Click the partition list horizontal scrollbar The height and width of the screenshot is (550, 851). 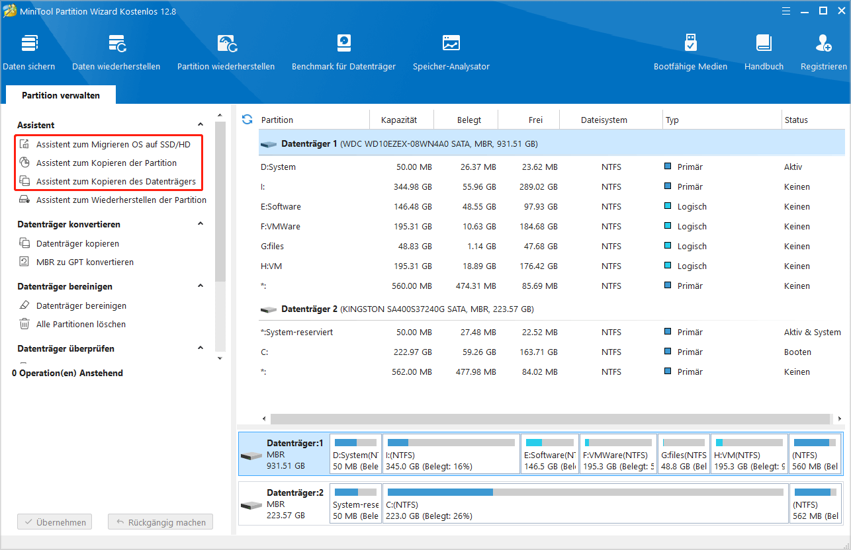pos(550,419)
